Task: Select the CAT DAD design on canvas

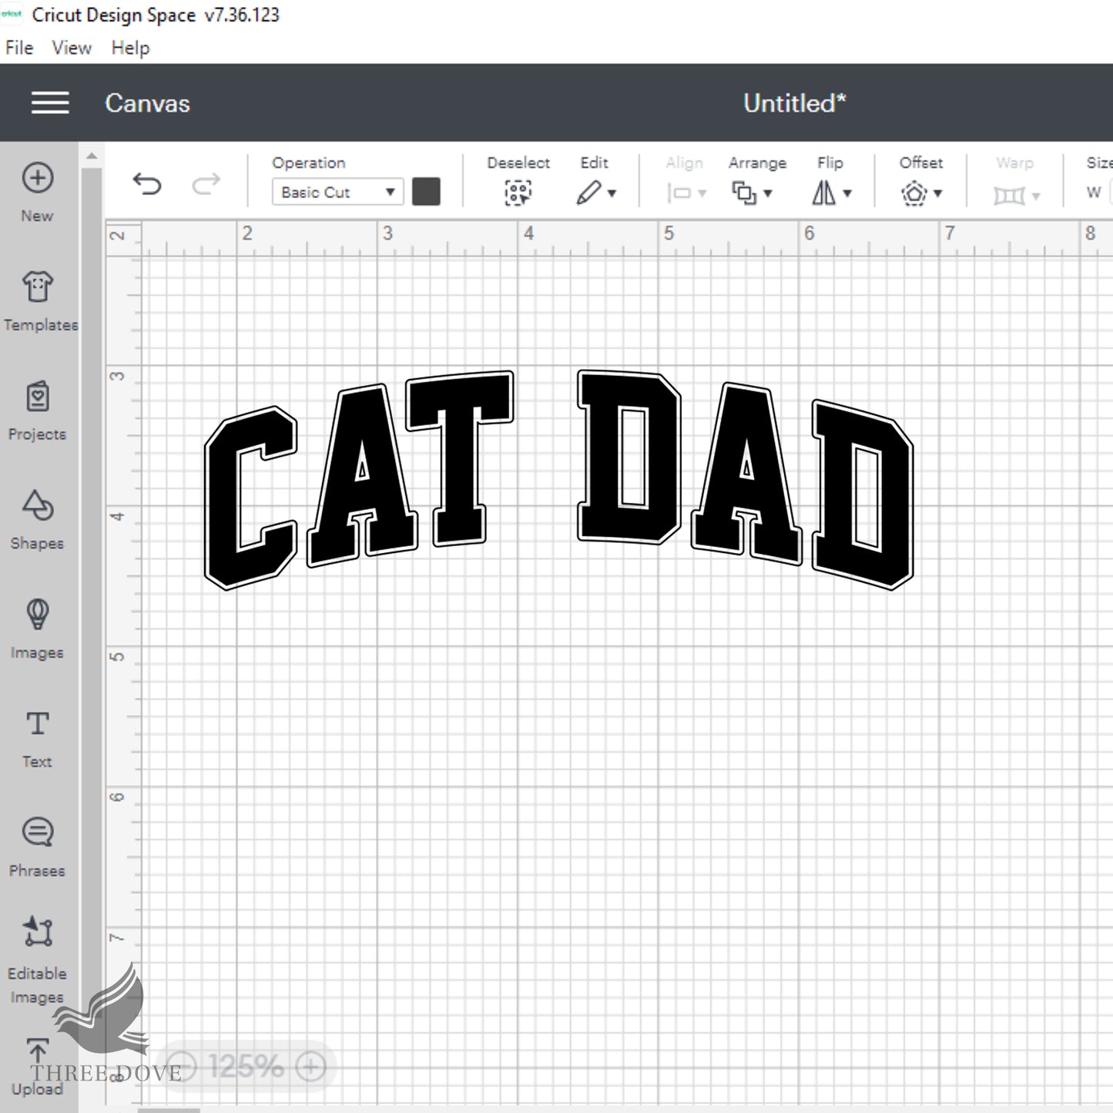Action: point(558,479)
